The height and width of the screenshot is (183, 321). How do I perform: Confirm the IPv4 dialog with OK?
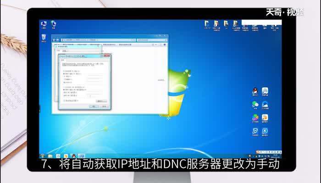(94, 107)
